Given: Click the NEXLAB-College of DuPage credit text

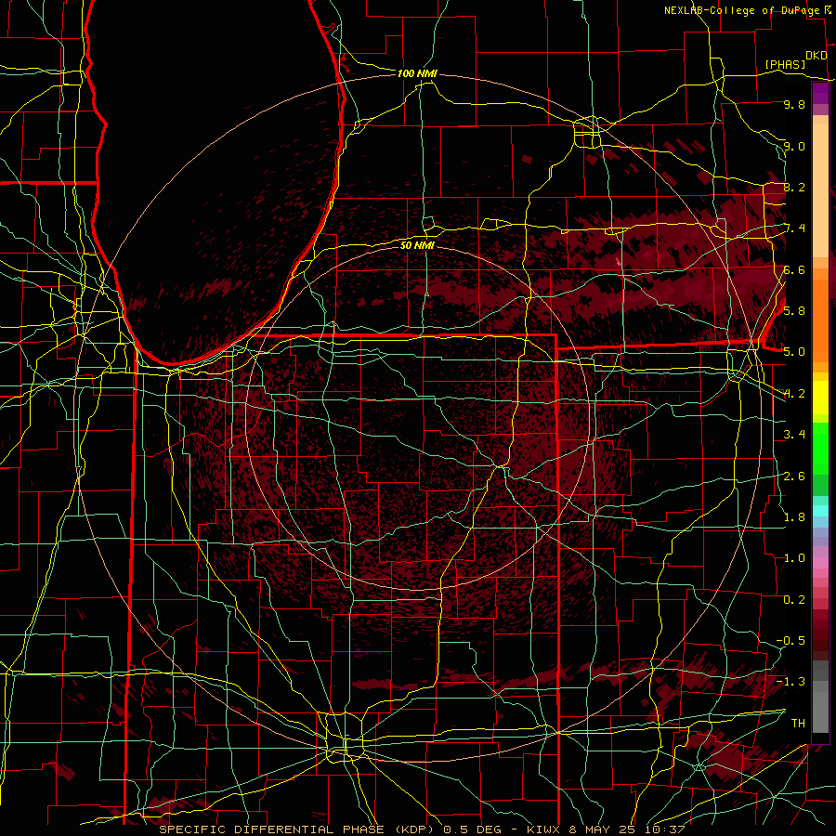Looking at the screenshot, I should tap(741, 10).
